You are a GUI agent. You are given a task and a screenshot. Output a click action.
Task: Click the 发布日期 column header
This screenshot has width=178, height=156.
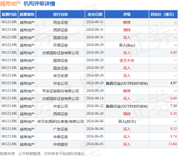pos(95,14)
